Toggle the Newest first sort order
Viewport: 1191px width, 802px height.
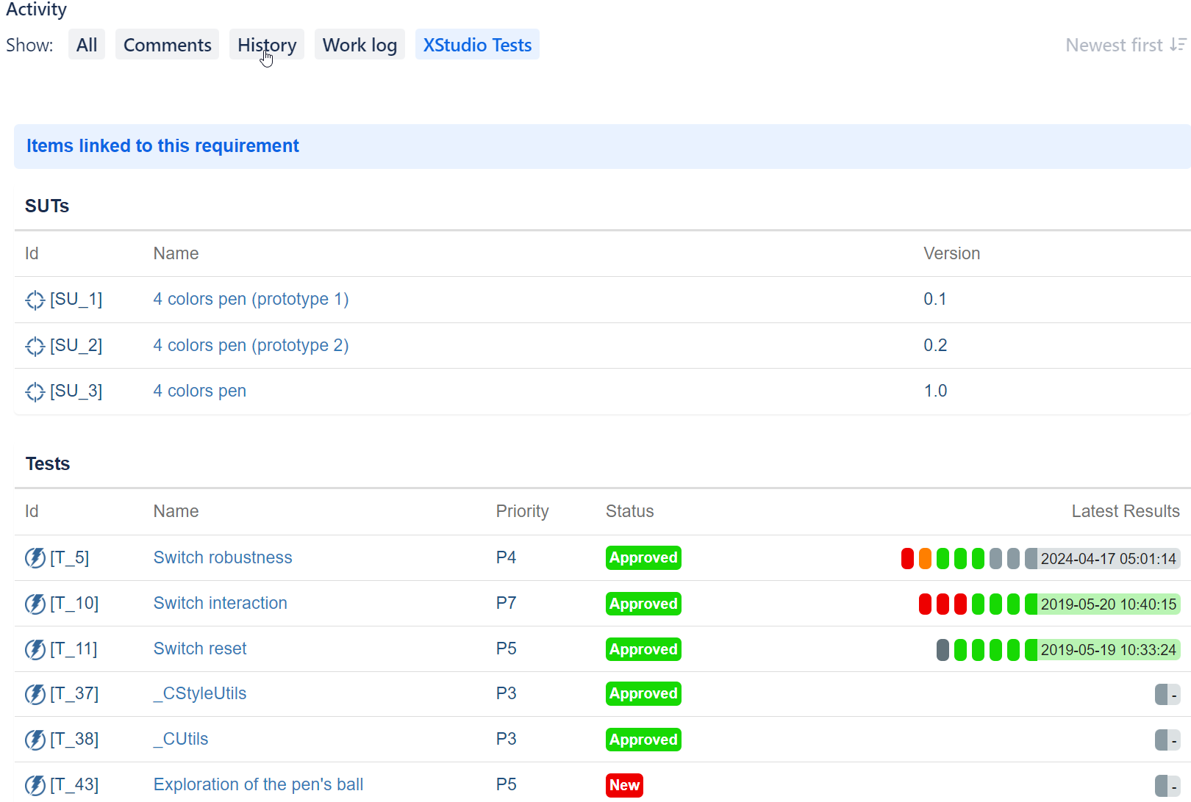point(1126,45)
